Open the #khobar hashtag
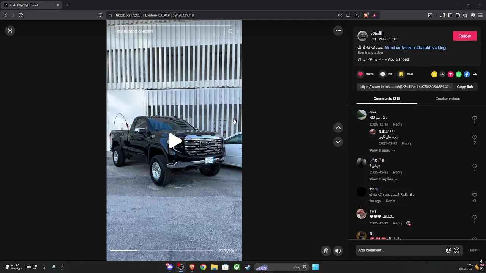 (393, 48)
